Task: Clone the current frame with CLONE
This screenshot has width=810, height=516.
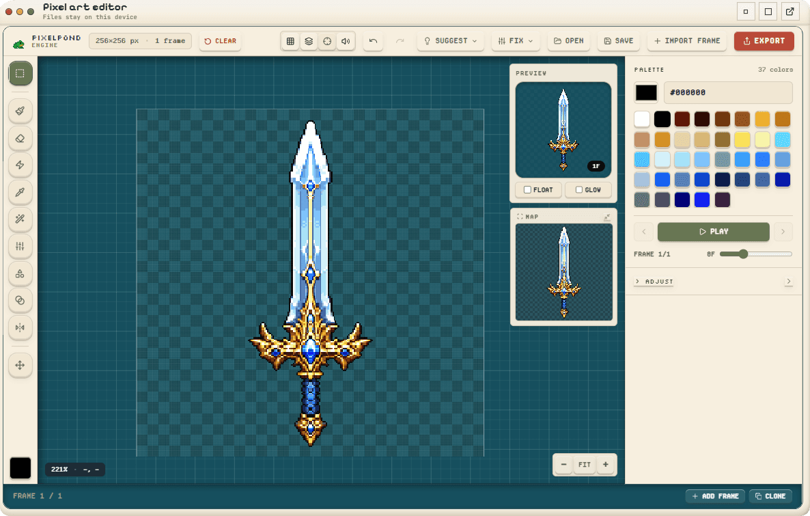Action: [770, 495]
